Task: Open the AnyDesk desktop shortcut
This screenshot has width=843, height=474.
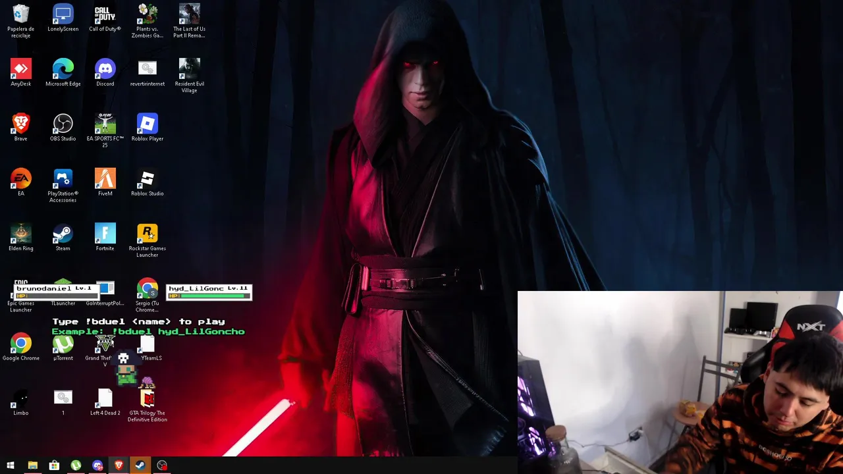Action: [20, 73]
